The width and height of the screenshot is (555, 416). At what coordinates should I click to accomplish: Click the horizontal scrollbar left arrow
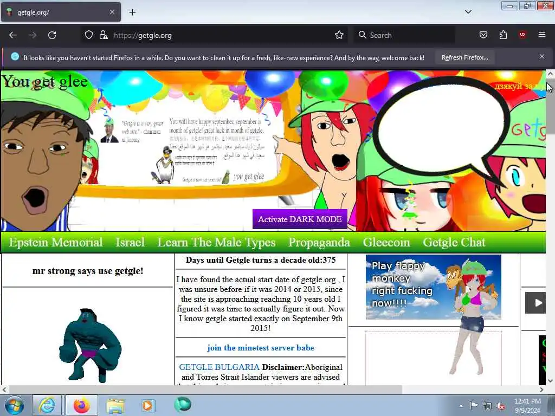point(4,389)
